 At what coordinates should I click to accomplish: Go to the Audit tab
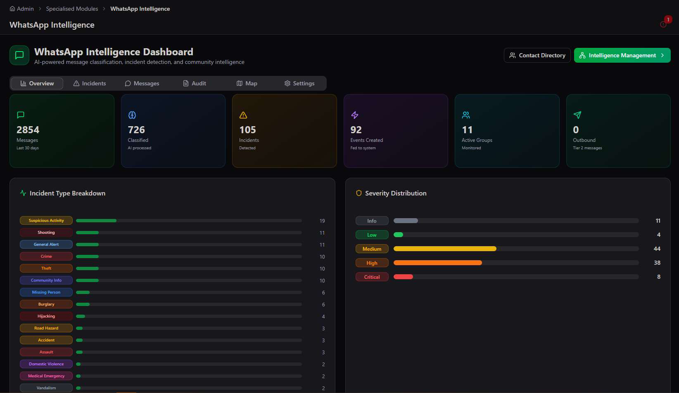point(195,83)
